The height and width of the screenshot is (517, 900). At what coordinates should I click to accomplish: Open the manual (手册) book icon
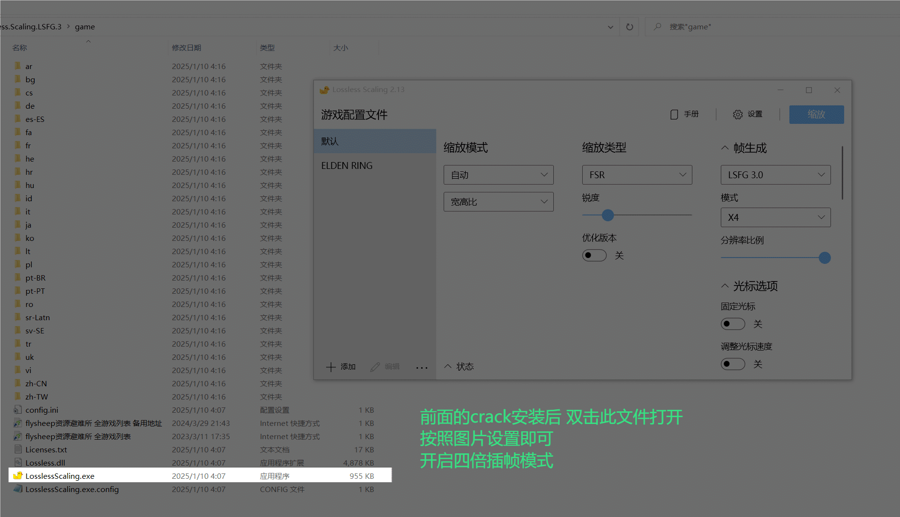[x=674, y=115]
